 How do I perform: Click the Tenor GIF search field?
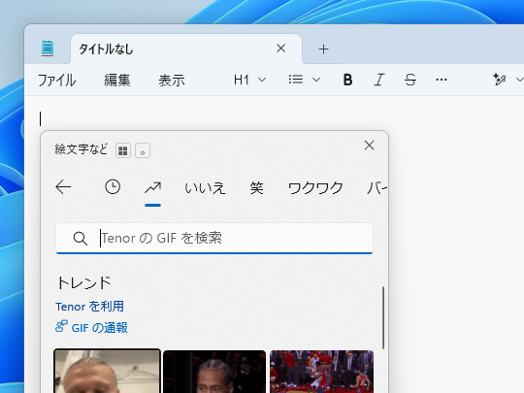click(x=214, y=239)
